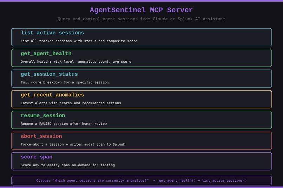Select the score_span tool name
Image resolution: width=283 pixels, height=188 pixels.
point(37,157)
